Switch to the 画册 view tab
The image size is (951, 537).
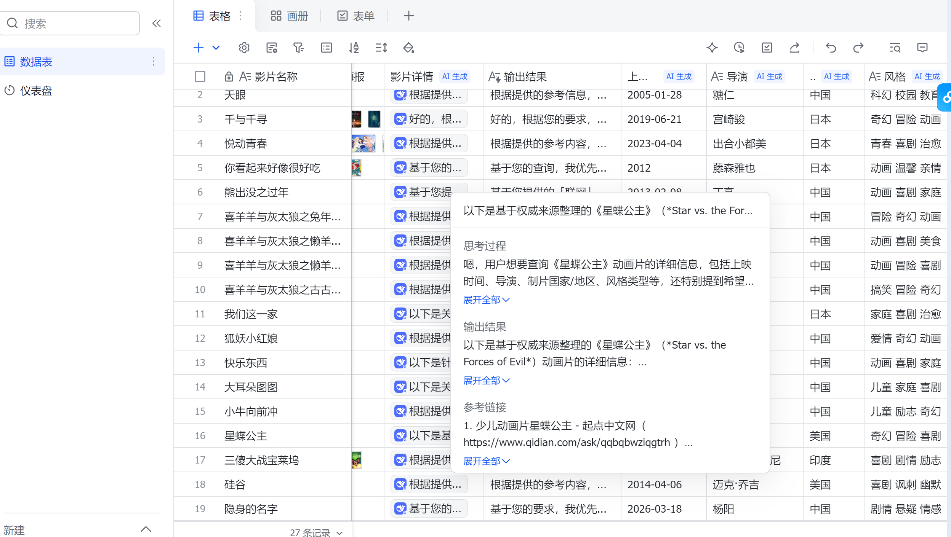pos(290,16)
